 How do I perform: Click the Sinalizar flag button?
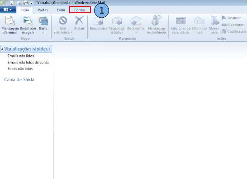pos(231,18)
